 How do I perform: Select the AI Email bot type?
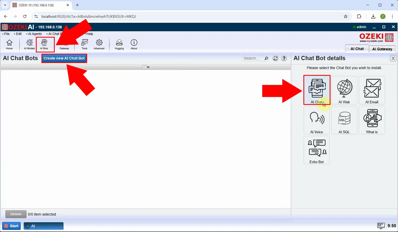(372, 90)
